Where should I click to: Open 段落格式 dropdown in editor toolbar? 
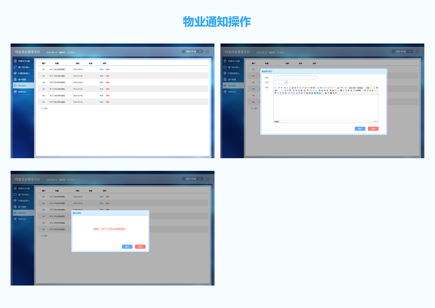[x=361, y=88]
